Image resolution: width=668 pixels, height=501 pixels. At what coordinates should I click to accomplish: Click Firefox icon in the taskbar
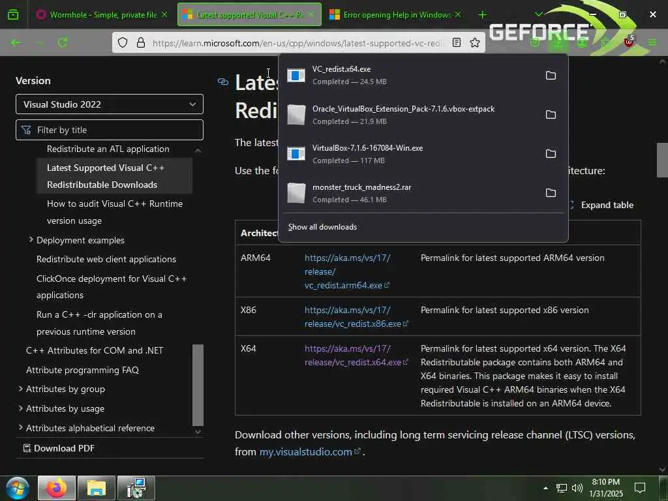tap(57, 488)
